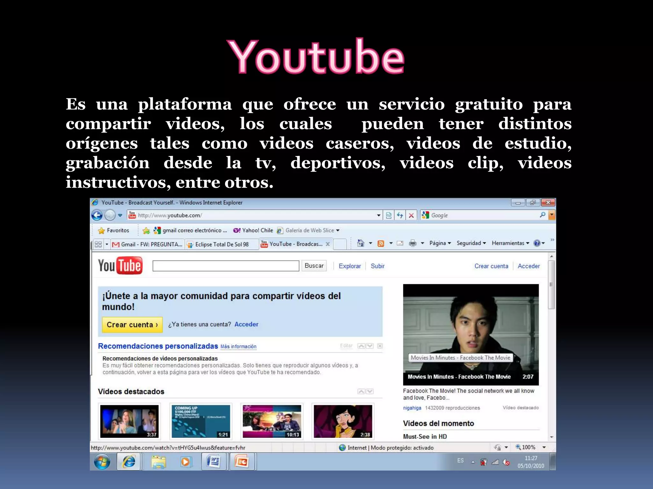The width and height of the screenshot is (653, 489).
Task: Open the tab list dropdown arrow
Action: pyautogui.click(x=107, y=244)
